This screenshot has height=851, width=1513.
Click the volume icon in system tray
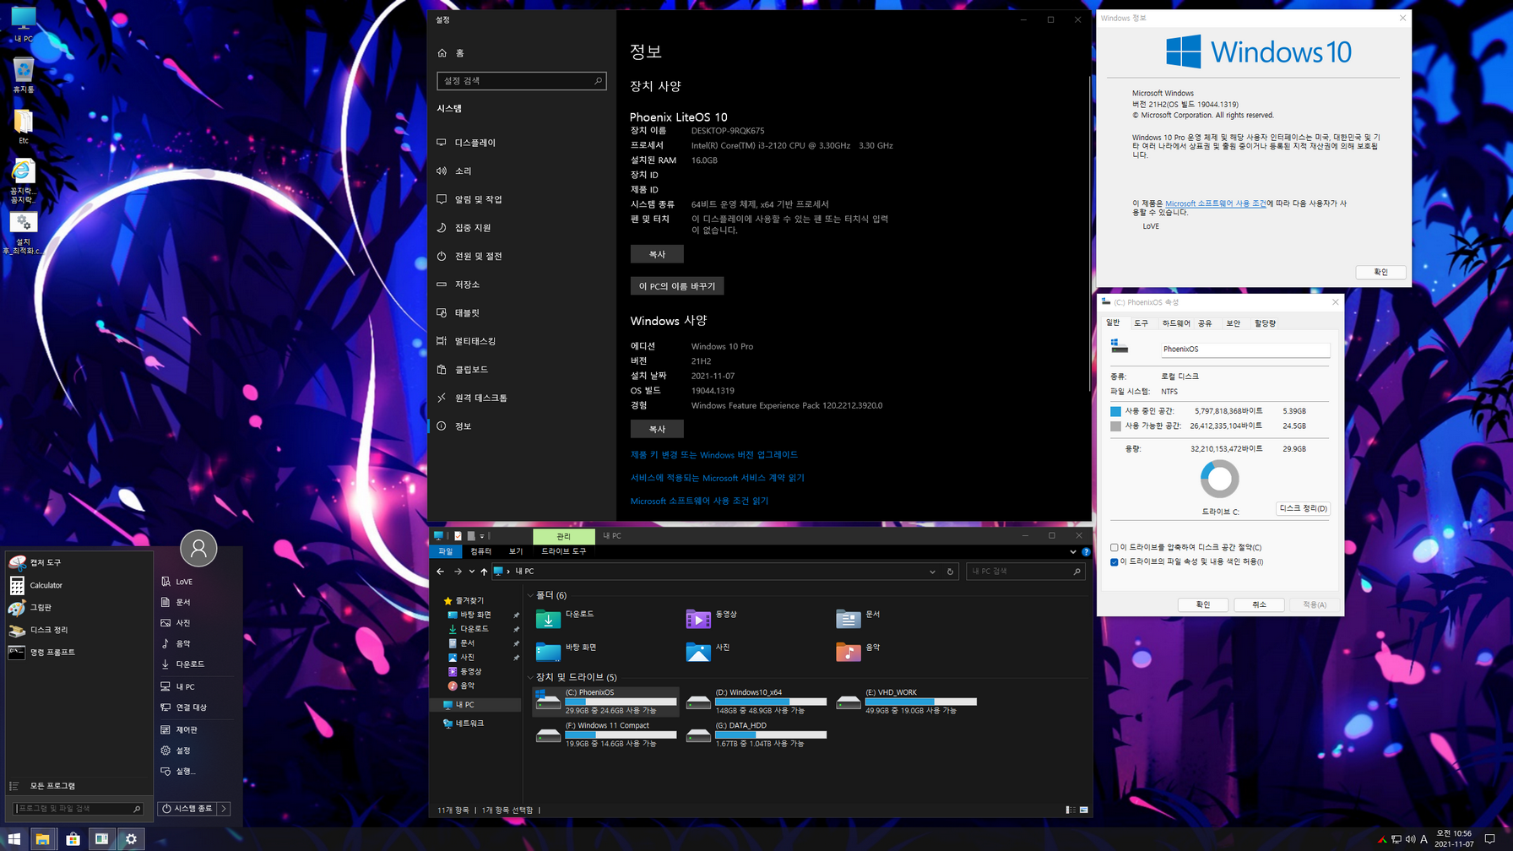click(1409, 839)
